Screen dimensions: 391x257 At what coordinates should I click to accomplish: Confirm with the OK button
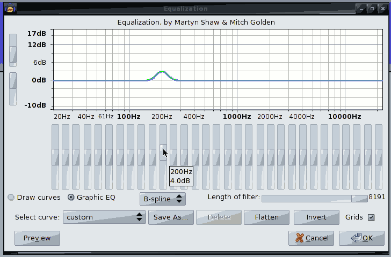click(361, 238)
